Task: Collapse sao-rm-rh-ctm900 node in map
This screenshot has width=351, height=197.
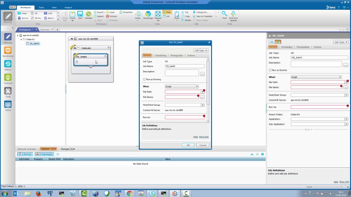Action: coord(72,39)
